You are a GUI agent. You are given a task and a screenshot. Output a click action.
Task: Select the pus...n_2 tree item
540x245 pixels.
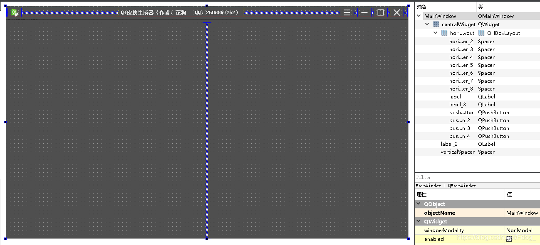[460, 120]
